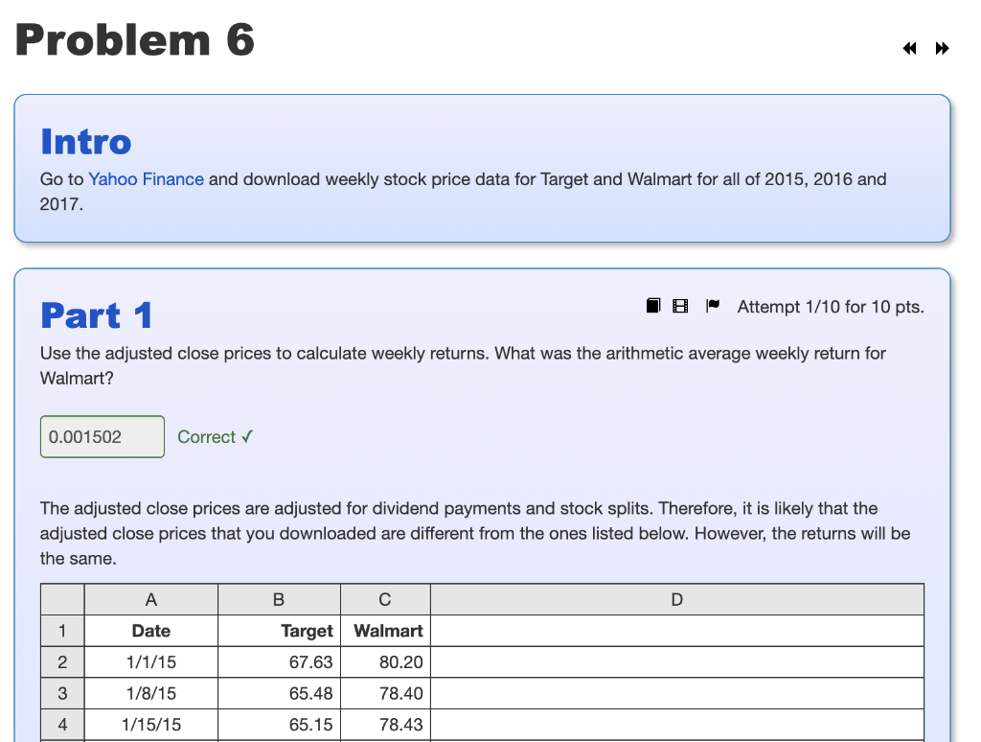Advance to the next problem arrow
This screenshot has width=981, height=742.
pos(942,48)
